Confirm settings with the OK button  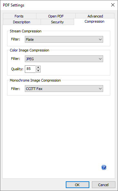[x=77, y=185]
